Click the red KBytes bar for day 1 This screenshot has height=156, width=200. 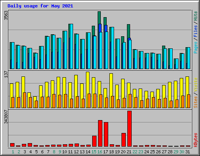[12, 145]
